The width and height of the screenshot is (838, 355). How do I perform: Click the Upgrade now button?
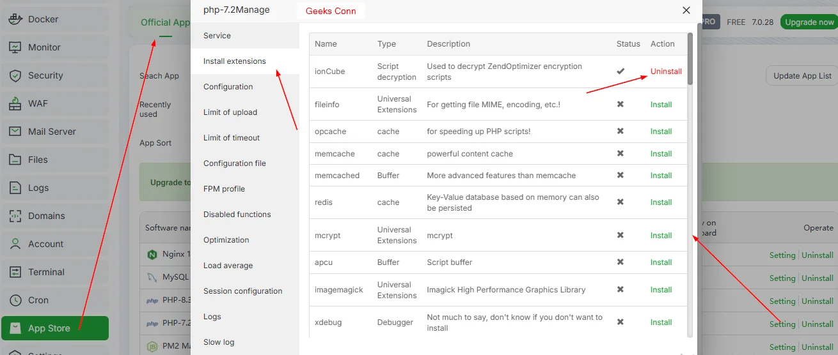[809, 22]
